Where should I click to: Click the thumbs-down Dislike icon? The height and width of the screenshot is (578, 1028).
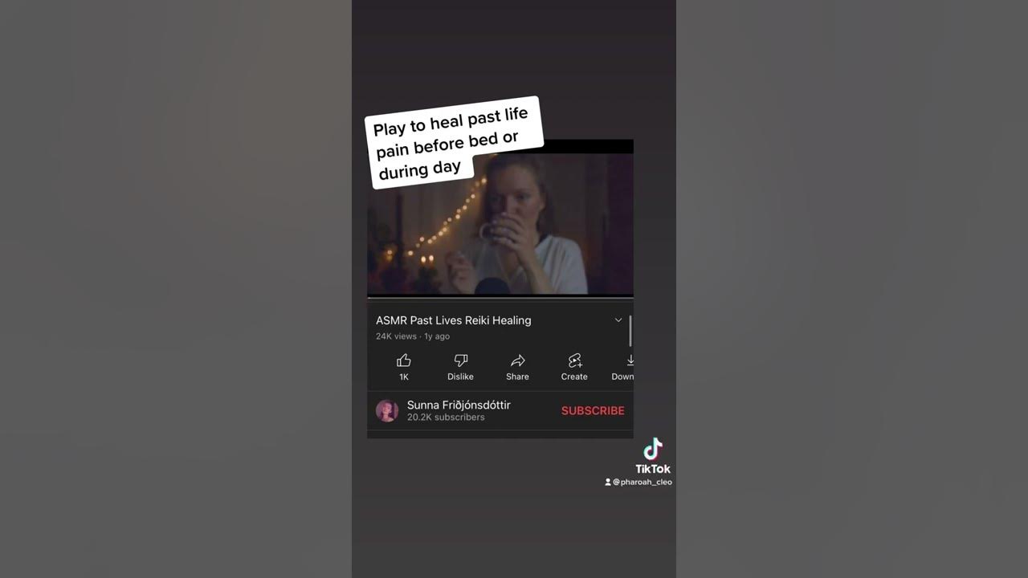tap(461, 360)
